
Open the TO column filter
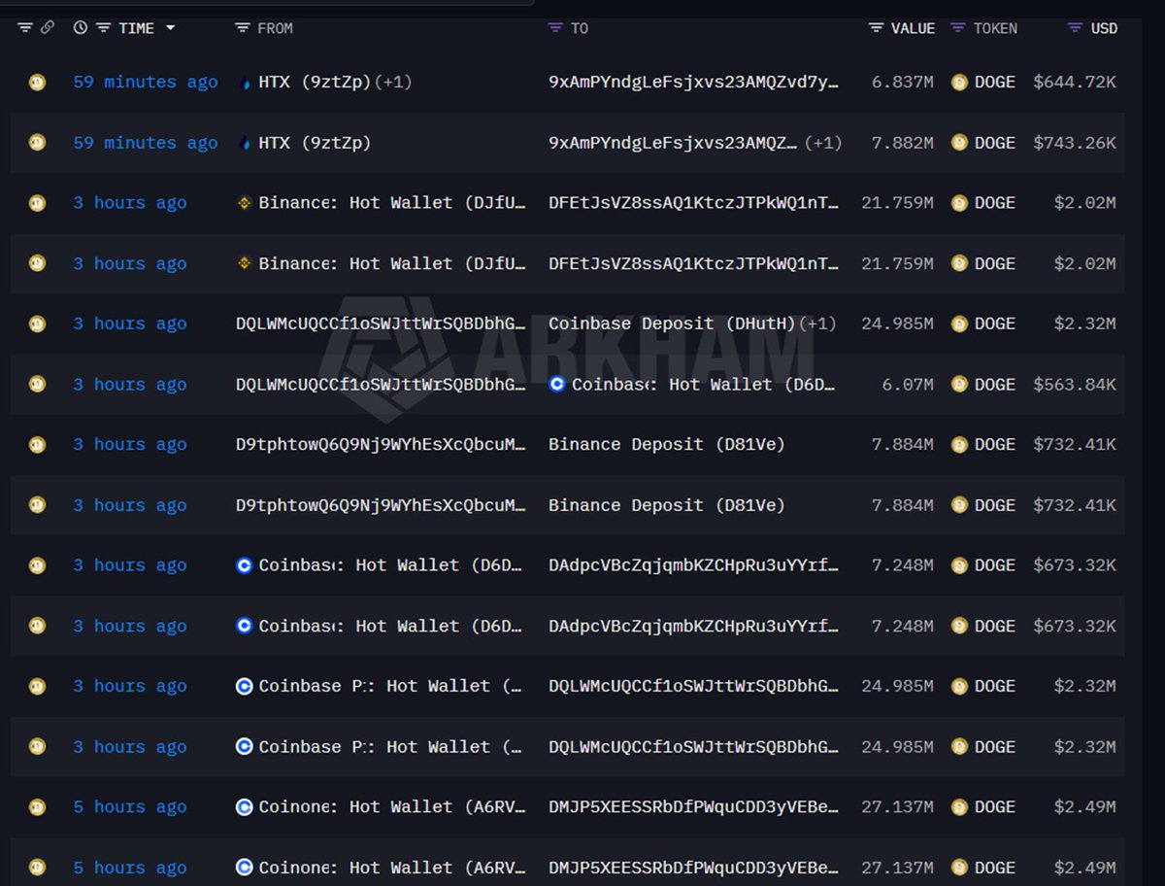[555, 28]
